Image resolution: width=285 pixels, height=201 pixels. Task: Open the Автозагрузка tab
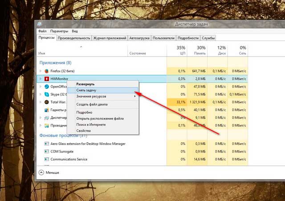point(139,38)
